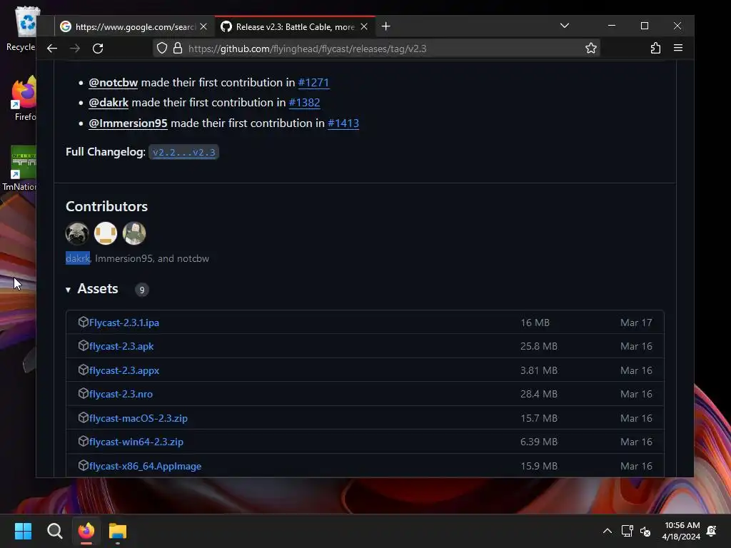Click the third contributor avatar

coord(134,233)
